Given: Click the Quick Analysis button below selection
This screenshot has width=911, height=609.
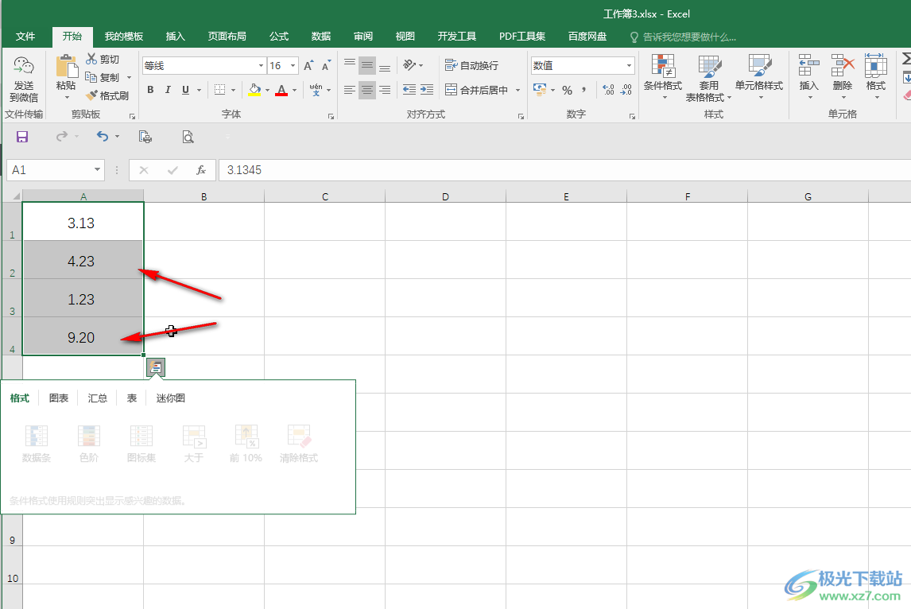Looking at the screenshot, I should pos(156,367).
